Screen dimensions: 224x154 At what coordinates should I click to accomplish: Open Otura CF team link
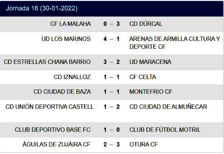[144, 144]
